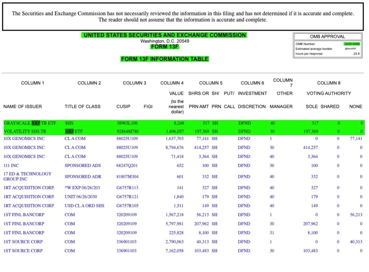The width and height of the screenshot is (369, 272).
Task: Click the value 5,797,981 for 1ST FINL BANCORP
Action: click(175, 224)
